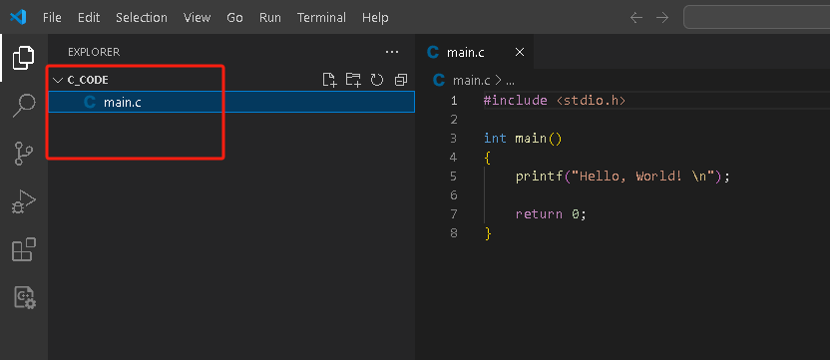Open the Run menu
The width and height of the screenshot is (830, 360).
[x=270, y=18]
